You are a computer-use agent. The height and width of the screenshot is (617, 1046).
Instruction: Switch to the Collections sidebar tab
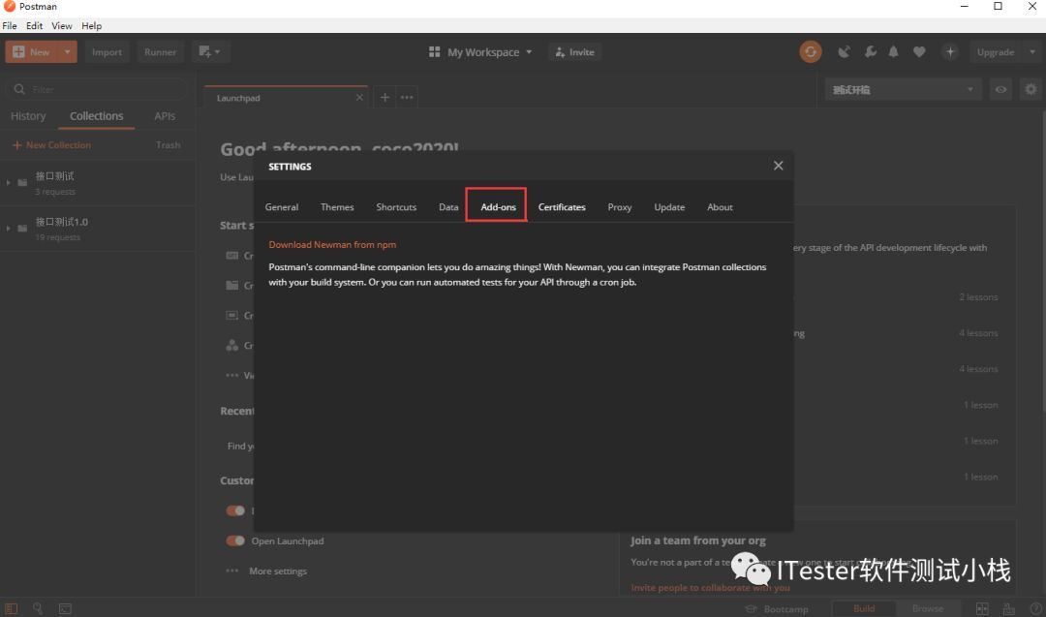[x=97, y=116]
